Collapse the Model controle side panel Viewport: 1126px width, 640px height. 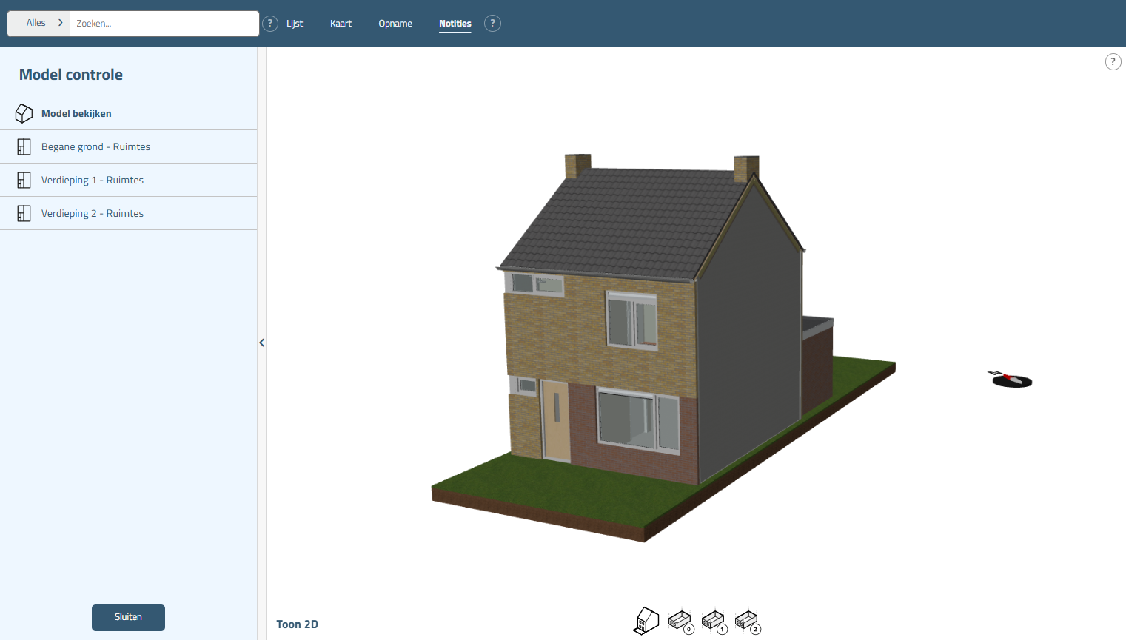pyautogui.click(x=262, y=343)
